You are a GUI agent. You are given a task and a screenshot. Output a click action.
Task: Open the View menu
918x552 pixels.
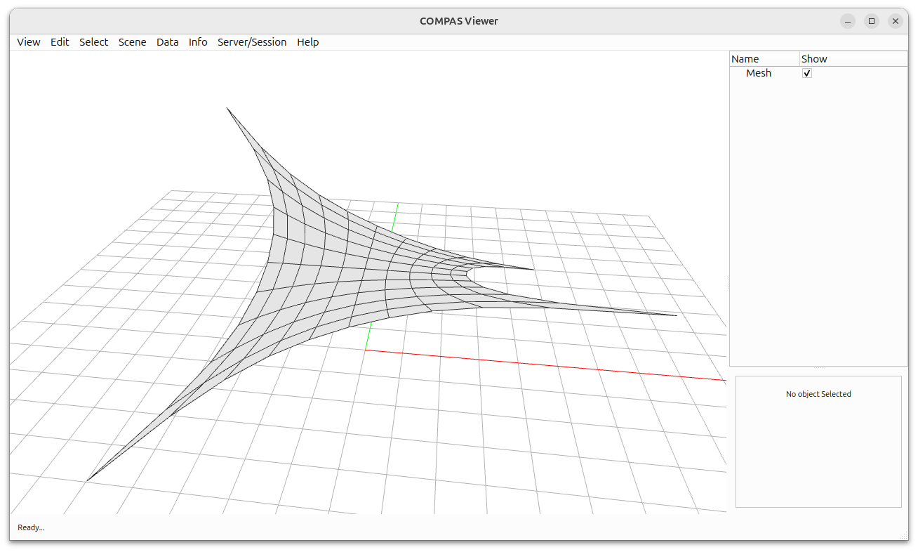(28, 42)
